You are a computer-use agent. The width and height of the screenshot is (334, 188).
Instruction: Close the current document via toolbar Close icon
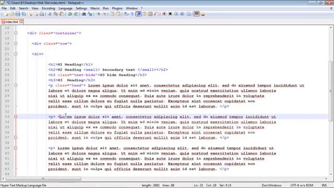(31, 14)
